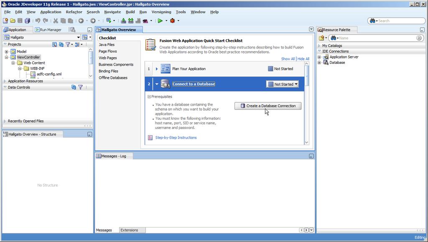Click the Show All link
The width and height of the screenshot is (428, 242).
288,59
